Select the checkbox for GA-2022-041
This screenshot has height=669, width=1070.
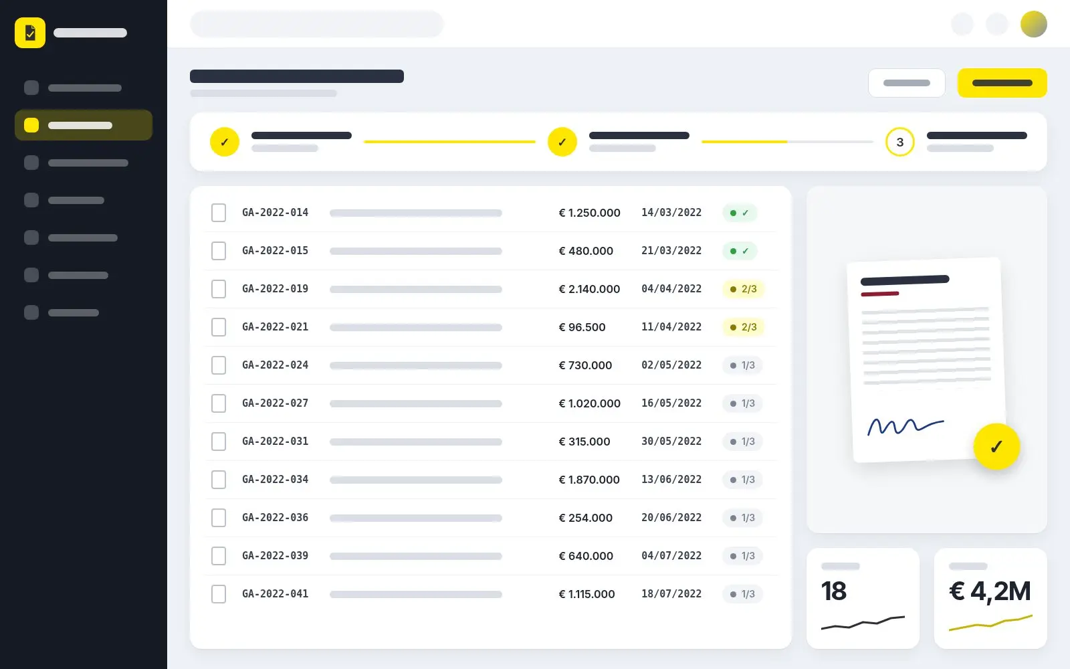[219, 594]
